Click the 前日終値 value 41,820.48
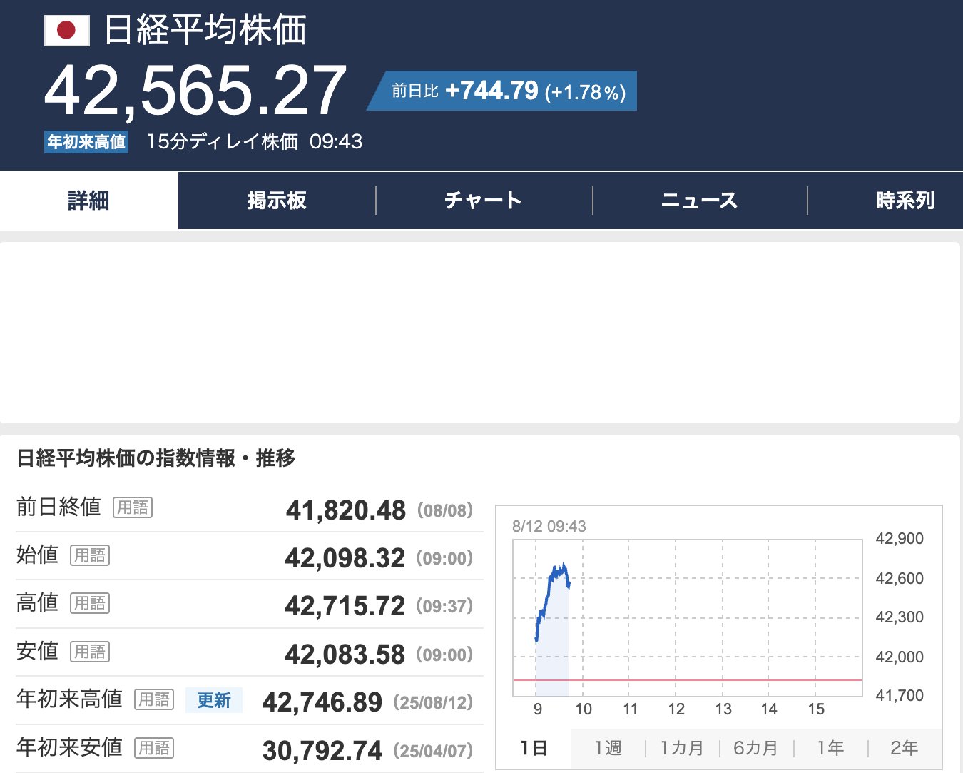This screenshot has width=963, height=773. click(x=346, y=510)
